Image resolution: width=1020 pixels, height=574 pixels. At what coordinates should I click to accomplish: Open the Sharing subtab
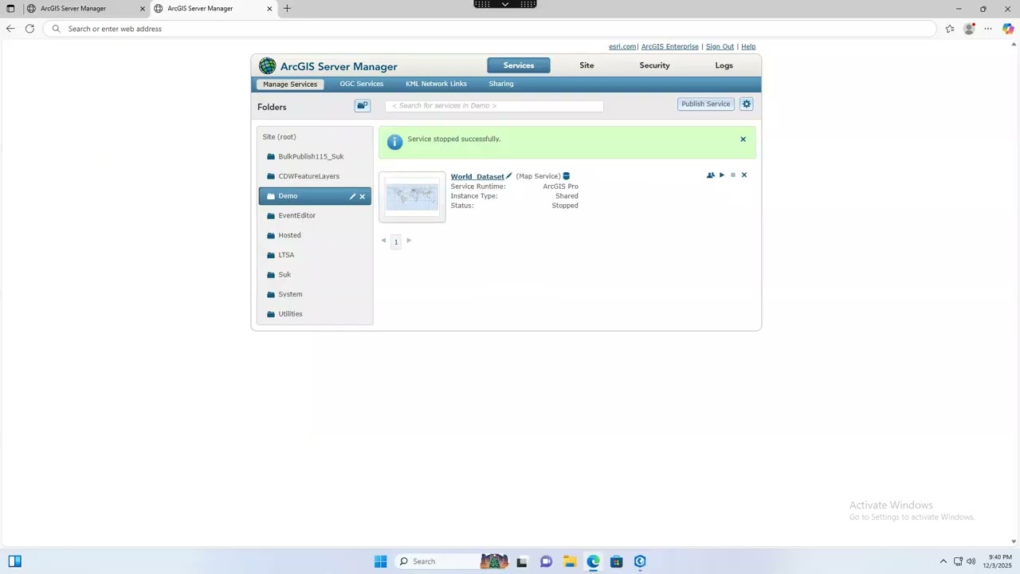pos(501,84)
